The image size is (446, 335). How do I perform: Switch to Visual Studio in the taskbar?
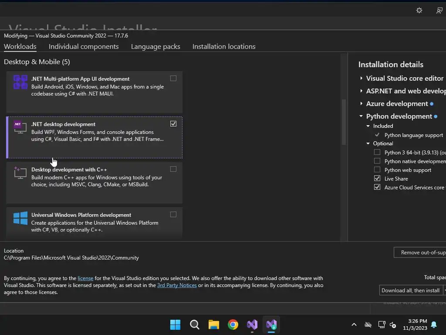click(x=252, y=325)
